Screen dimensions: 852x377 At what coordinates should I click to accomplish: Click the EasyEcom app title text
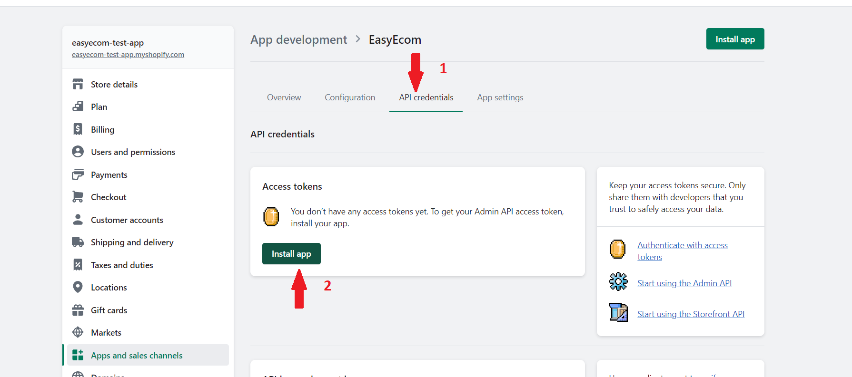395,39
